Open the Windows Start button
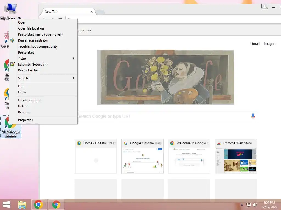This screenshot has width=281, height=210. 7,205
